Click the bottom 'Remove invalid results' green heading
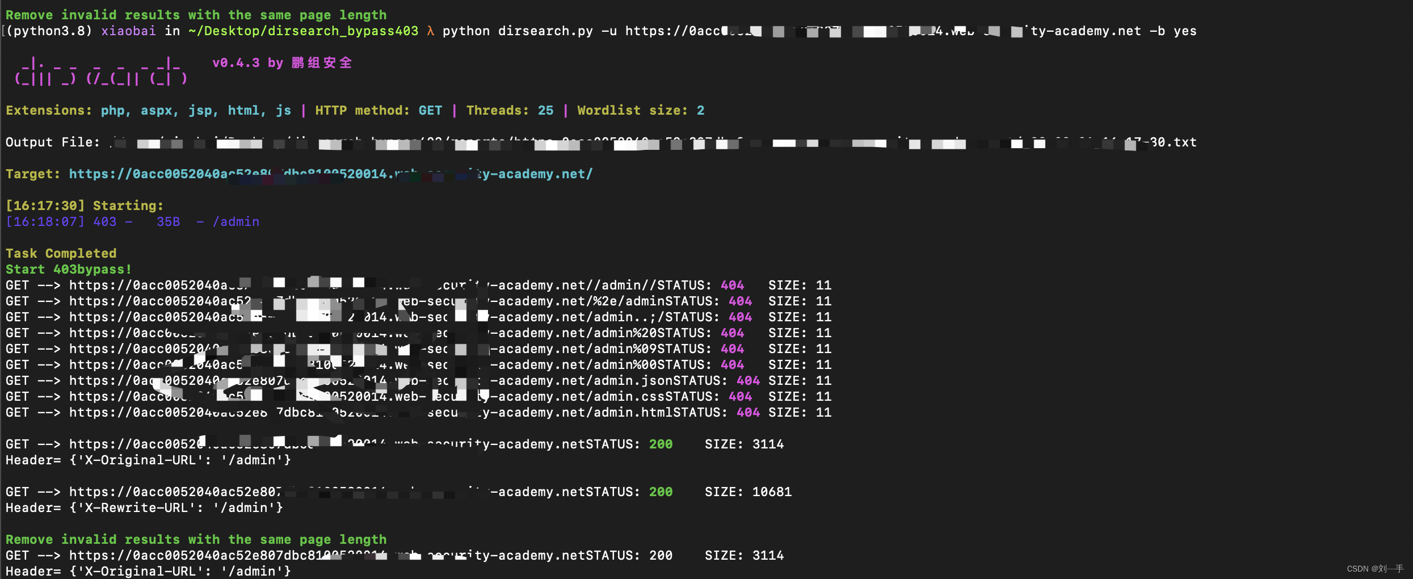Screen dimensions: 1413x579 [196, 540]
